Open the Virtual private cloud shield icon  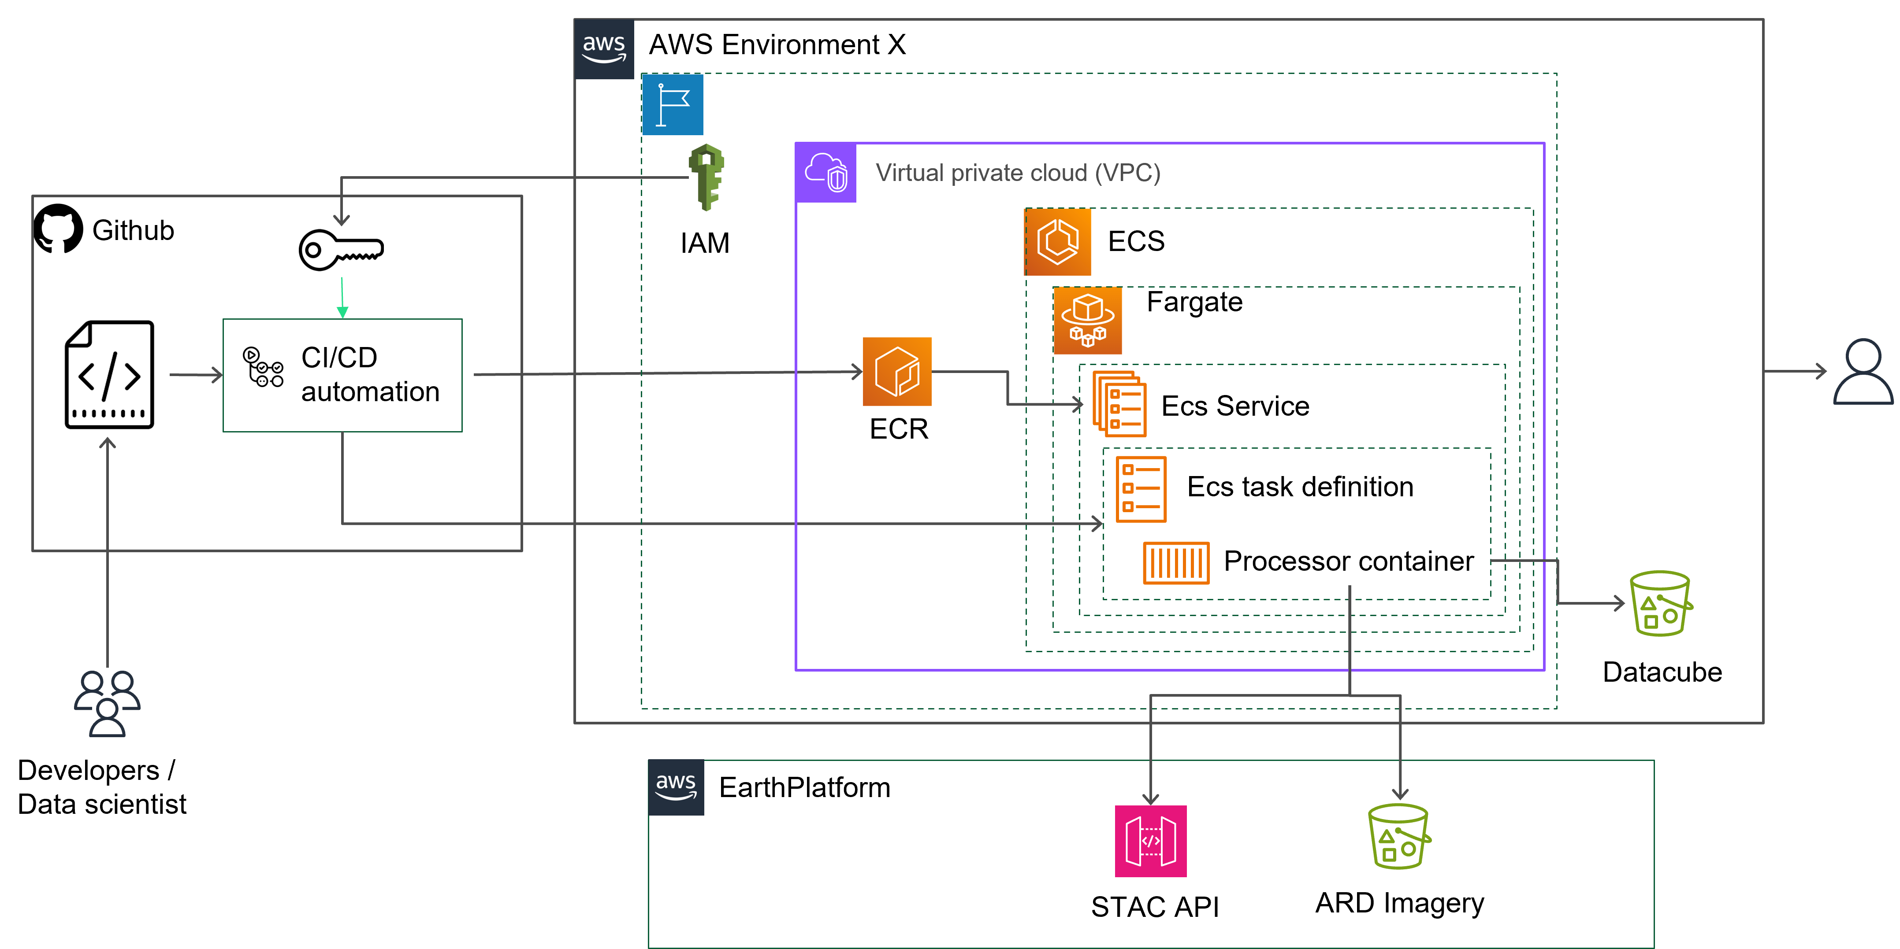click(x=826, y=175)
